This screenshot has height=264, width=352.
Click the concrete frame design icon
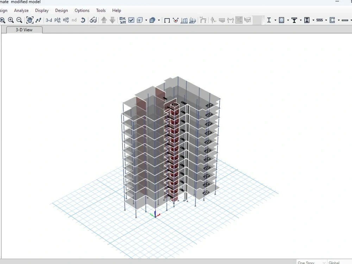pyautogui.click(x=282, y=20)
